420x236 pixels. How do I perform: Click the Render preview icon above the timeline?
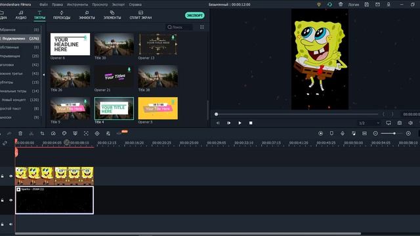coord(321,133)
